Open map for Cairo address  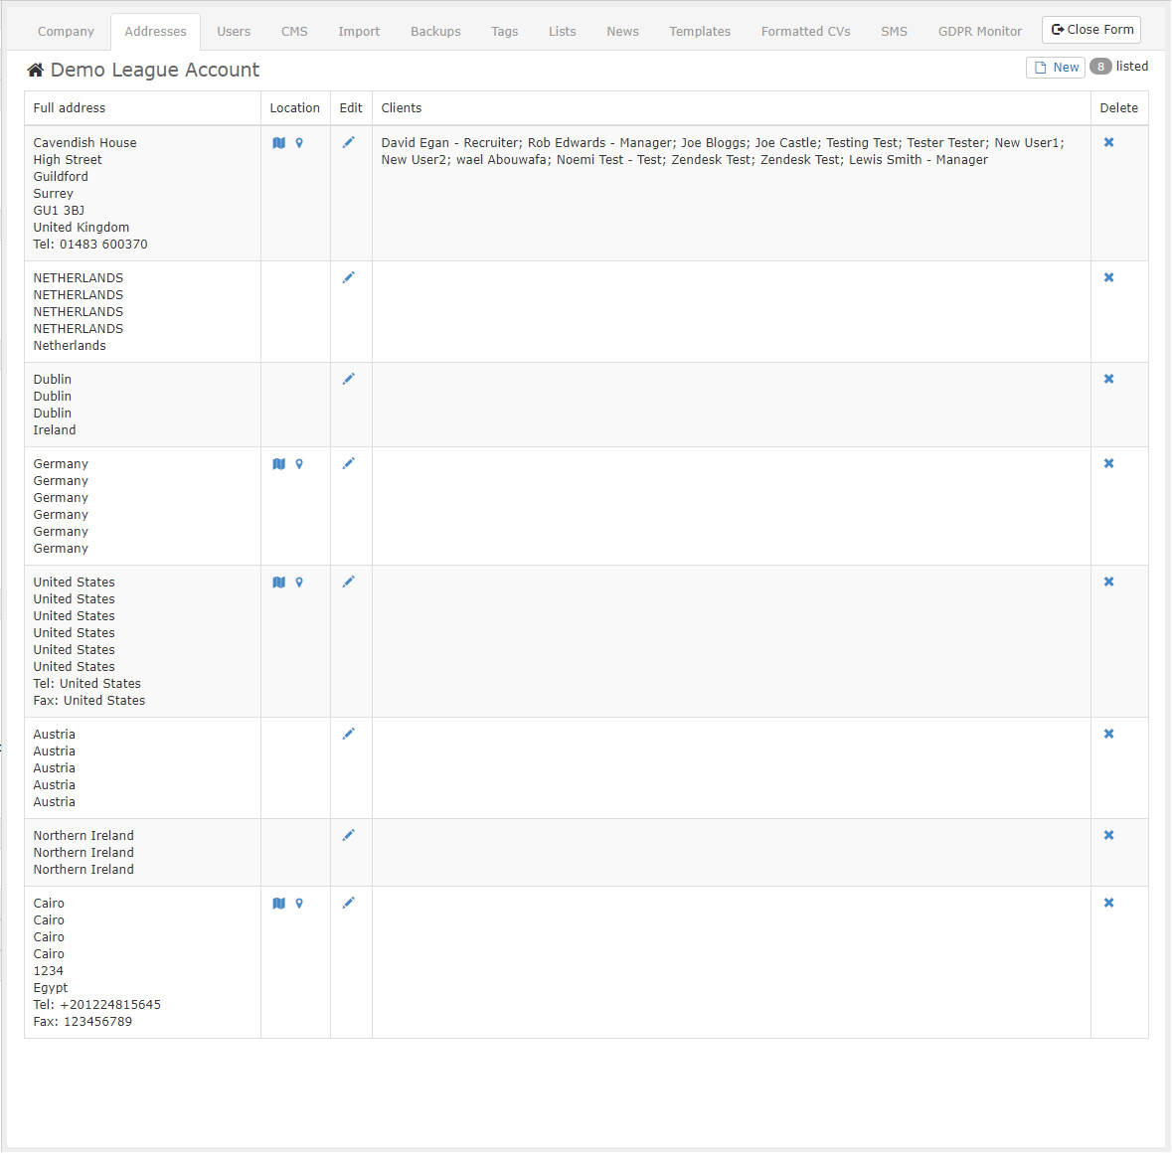[x=278, y=904]
